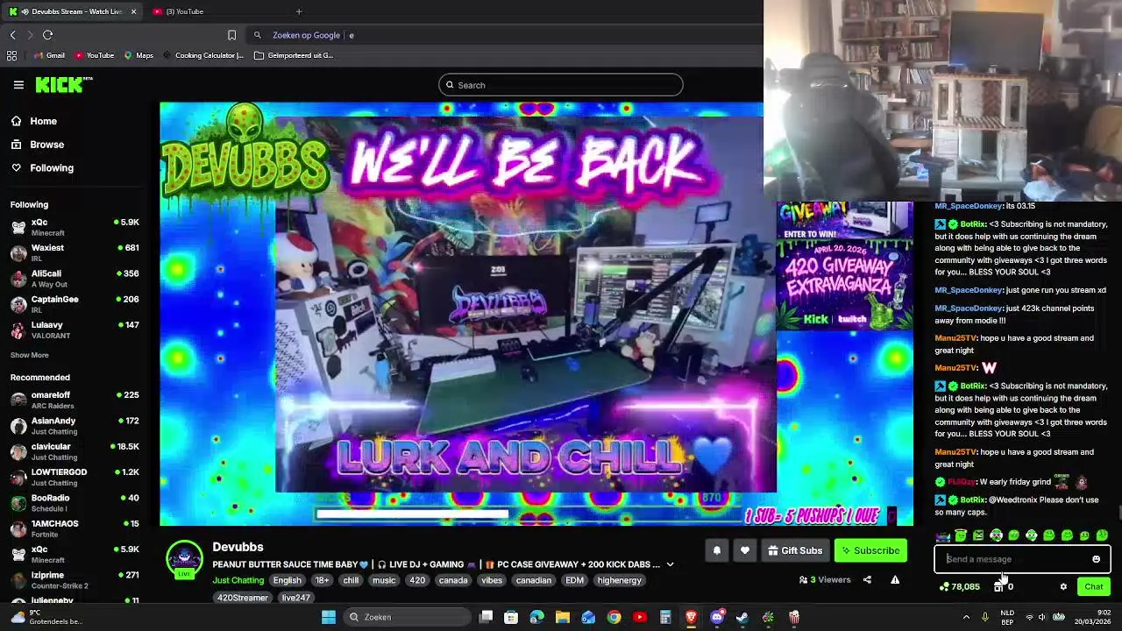This screenshot has height=631, width=1122.
Task: Select the vibes tag
Action: coord(492,580)
